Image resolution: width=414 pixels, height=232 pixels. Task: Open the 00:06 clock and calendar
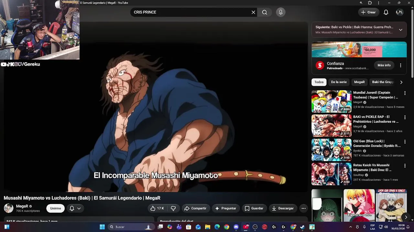(399, 227)
